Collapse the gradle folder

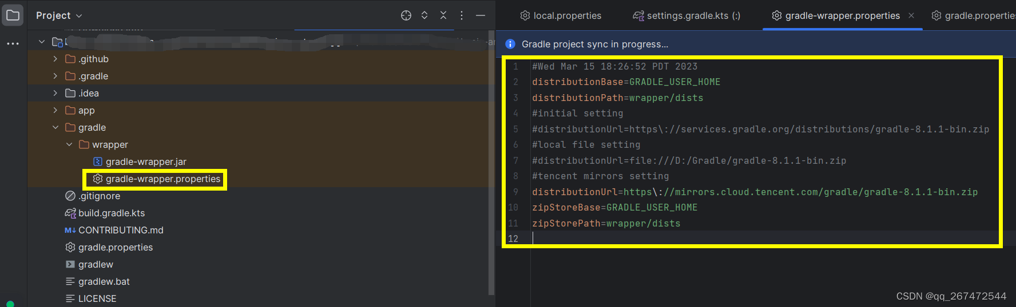point(55,127)
